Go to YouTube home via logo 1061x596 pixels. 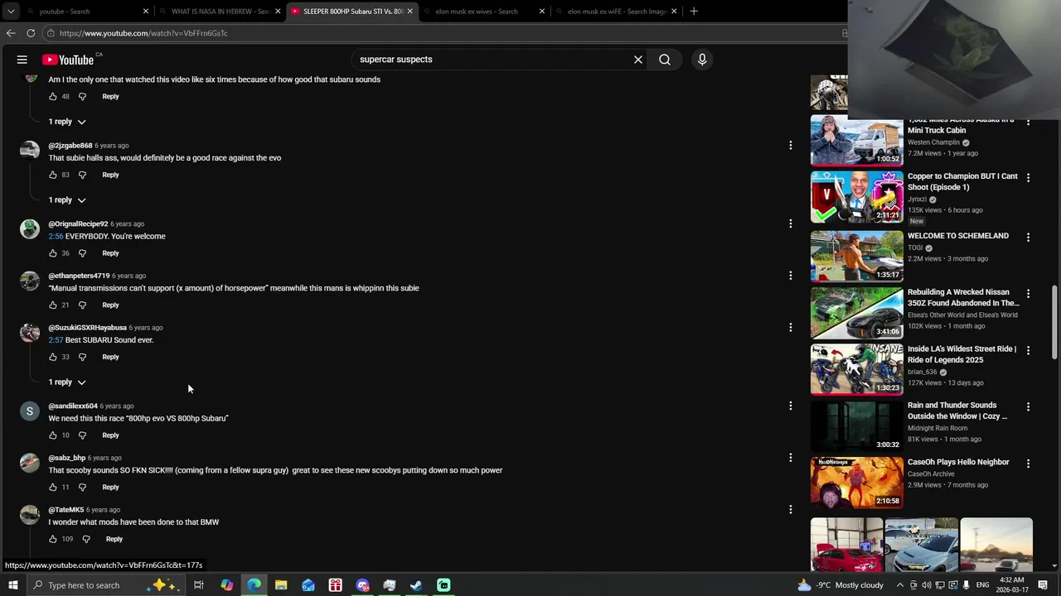click(68, 60)
